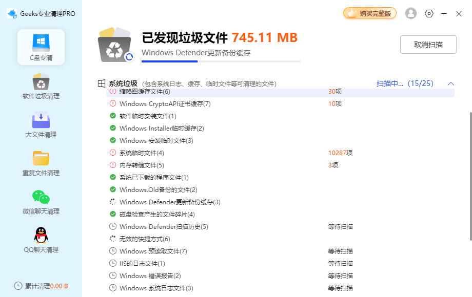Image resolution: width=472 pixels, height=297 pixels.
Task: Select 重复文件清理 in the sidebar
Action: [x=41, y=163]
